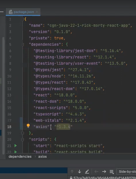Run the build script via gutter arrow
The image size is (136, 179).
click(x=16, y=152)
